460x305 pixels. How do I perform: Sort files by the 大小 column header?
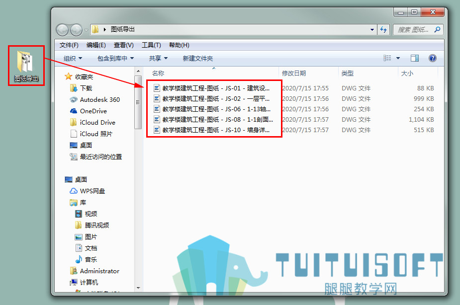pos(407,73)
